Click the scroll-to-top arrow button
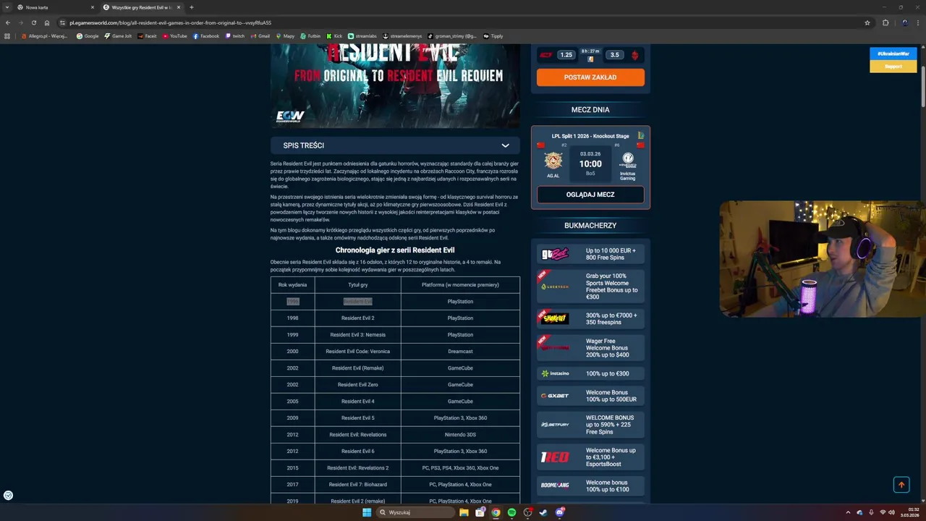 [x=901, y=485]
